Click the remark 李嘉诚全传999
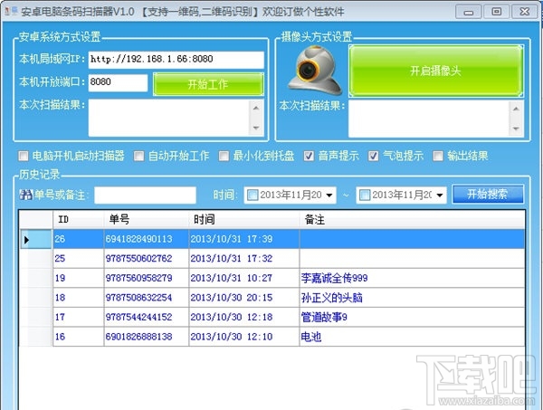This screenshot has height=410, width=543. pos(334,278)
